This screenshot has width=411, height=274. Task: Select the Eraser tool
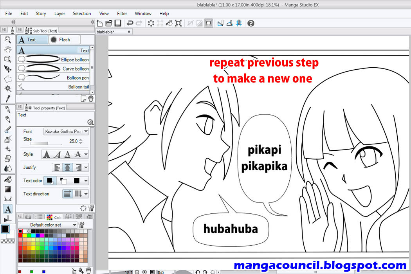point(8,159)
